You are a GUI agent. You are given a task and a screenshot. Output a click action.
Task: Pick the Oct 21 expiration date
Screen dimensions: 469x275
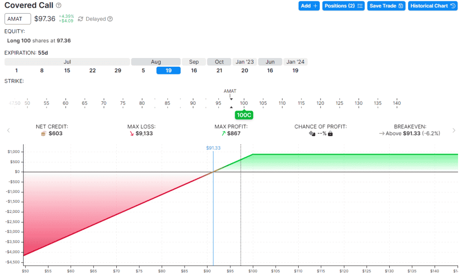click(219, 70)
